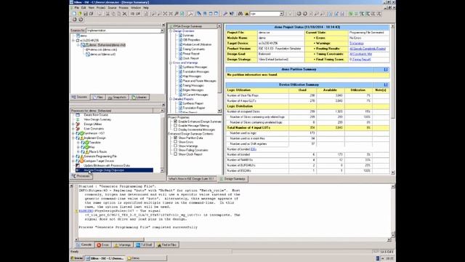Click the binoculars Find toolbar icon
465x262 pixels.
240,14
